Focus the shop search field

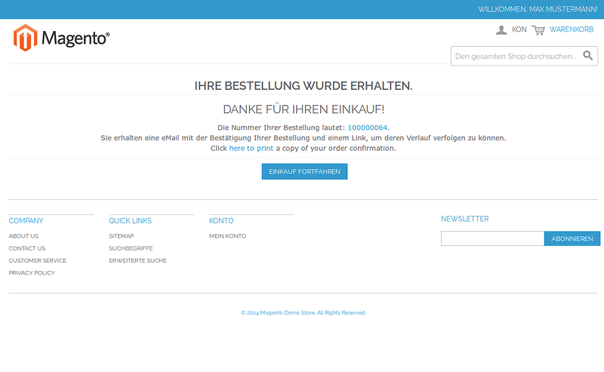point(516,56)
